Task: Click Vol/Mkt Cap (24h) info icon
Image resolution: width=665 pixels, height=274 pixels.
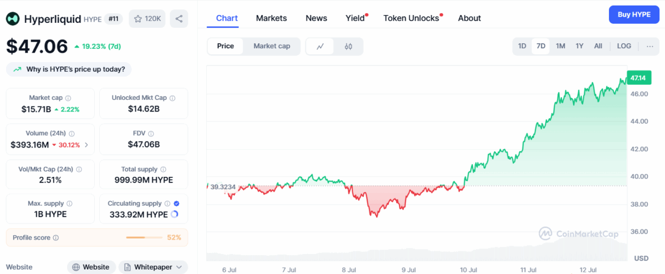Action: tap(79, 169)
